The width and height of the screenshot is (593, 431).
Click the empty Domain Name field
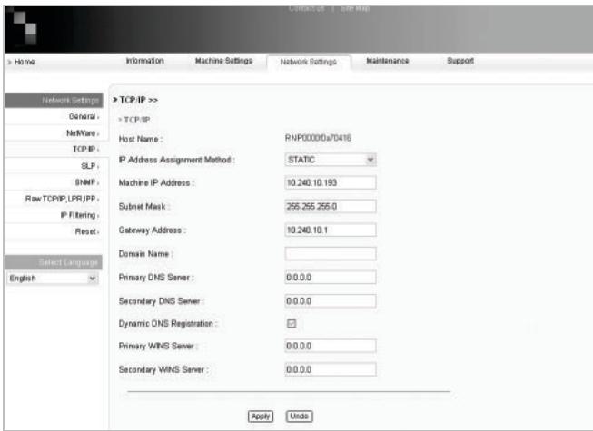coord(331,253)
